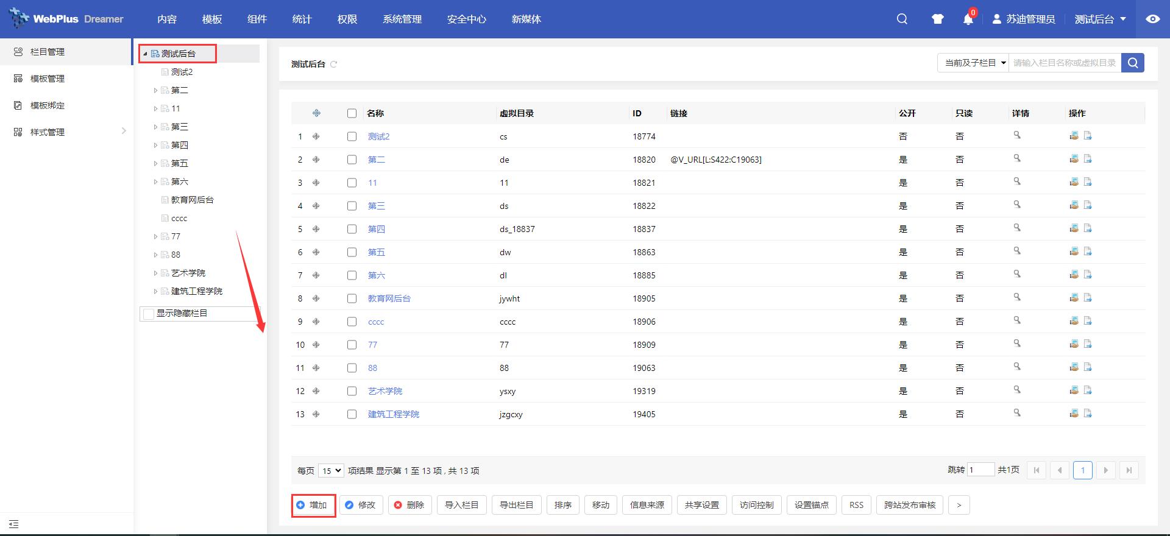
Task: Click first operation icon for 测试2
Action: click(x=1074, y=135)
